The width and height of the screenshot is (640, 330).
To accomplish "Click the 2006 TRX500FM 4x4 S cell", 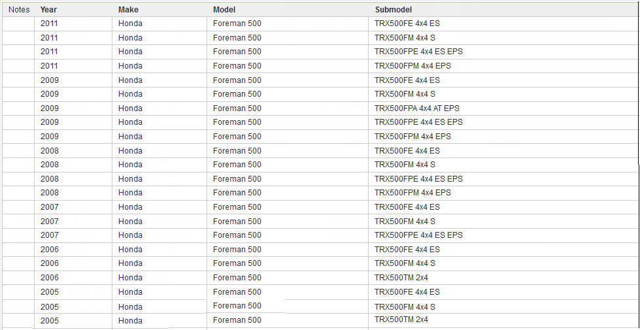I will click(405, 263).
